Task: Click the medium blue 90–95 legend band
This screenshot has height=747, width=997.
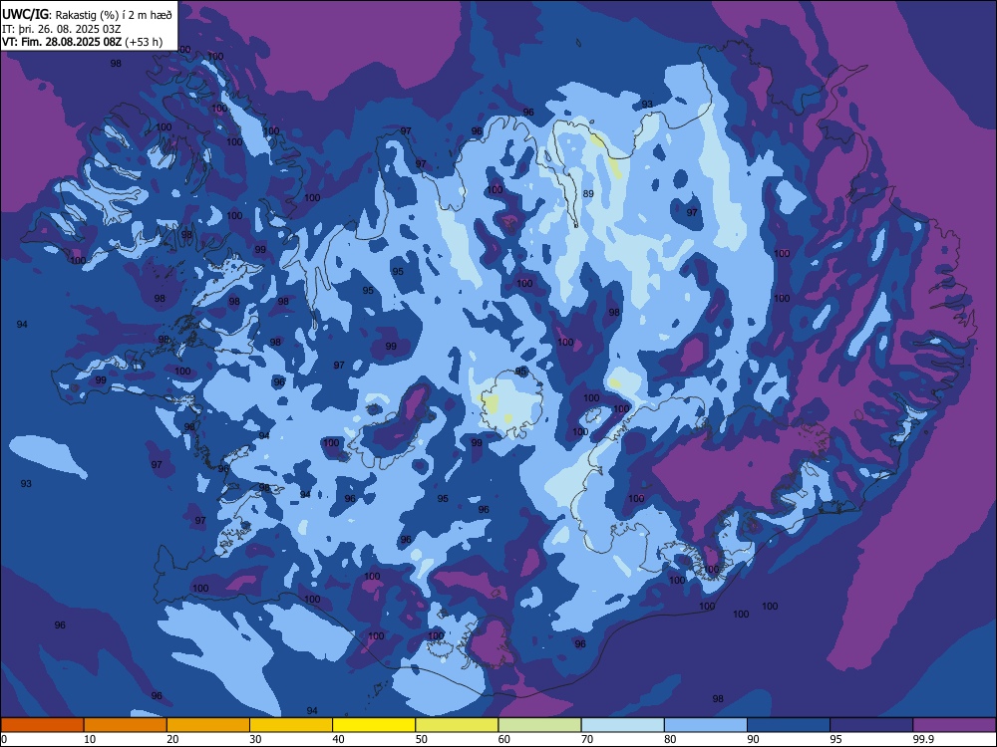Action: (789, 725)
